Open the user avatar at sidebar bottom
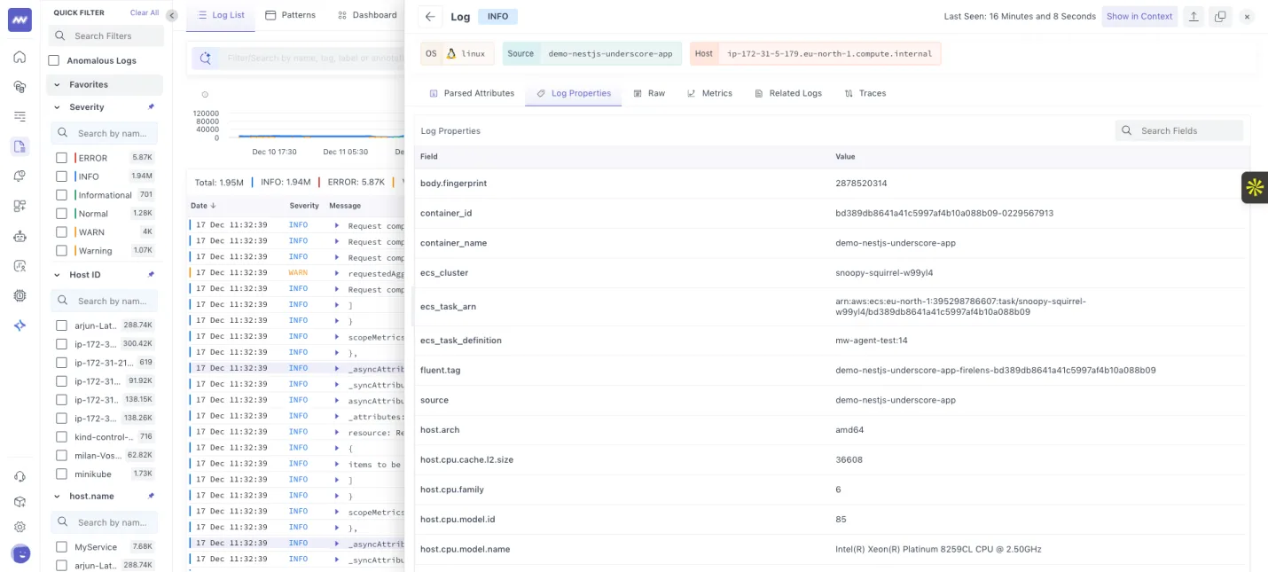Viewport: 1268px width, 572px height. (20, 553)
